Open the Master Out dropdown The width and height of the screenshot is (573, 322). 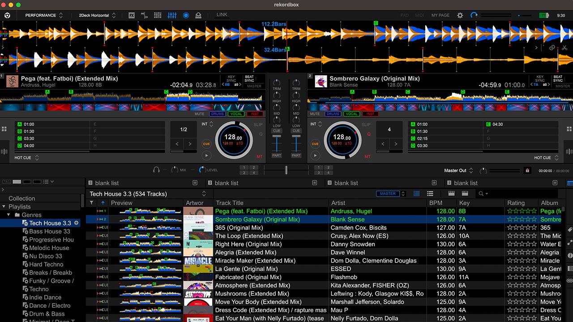click(458, 170)
